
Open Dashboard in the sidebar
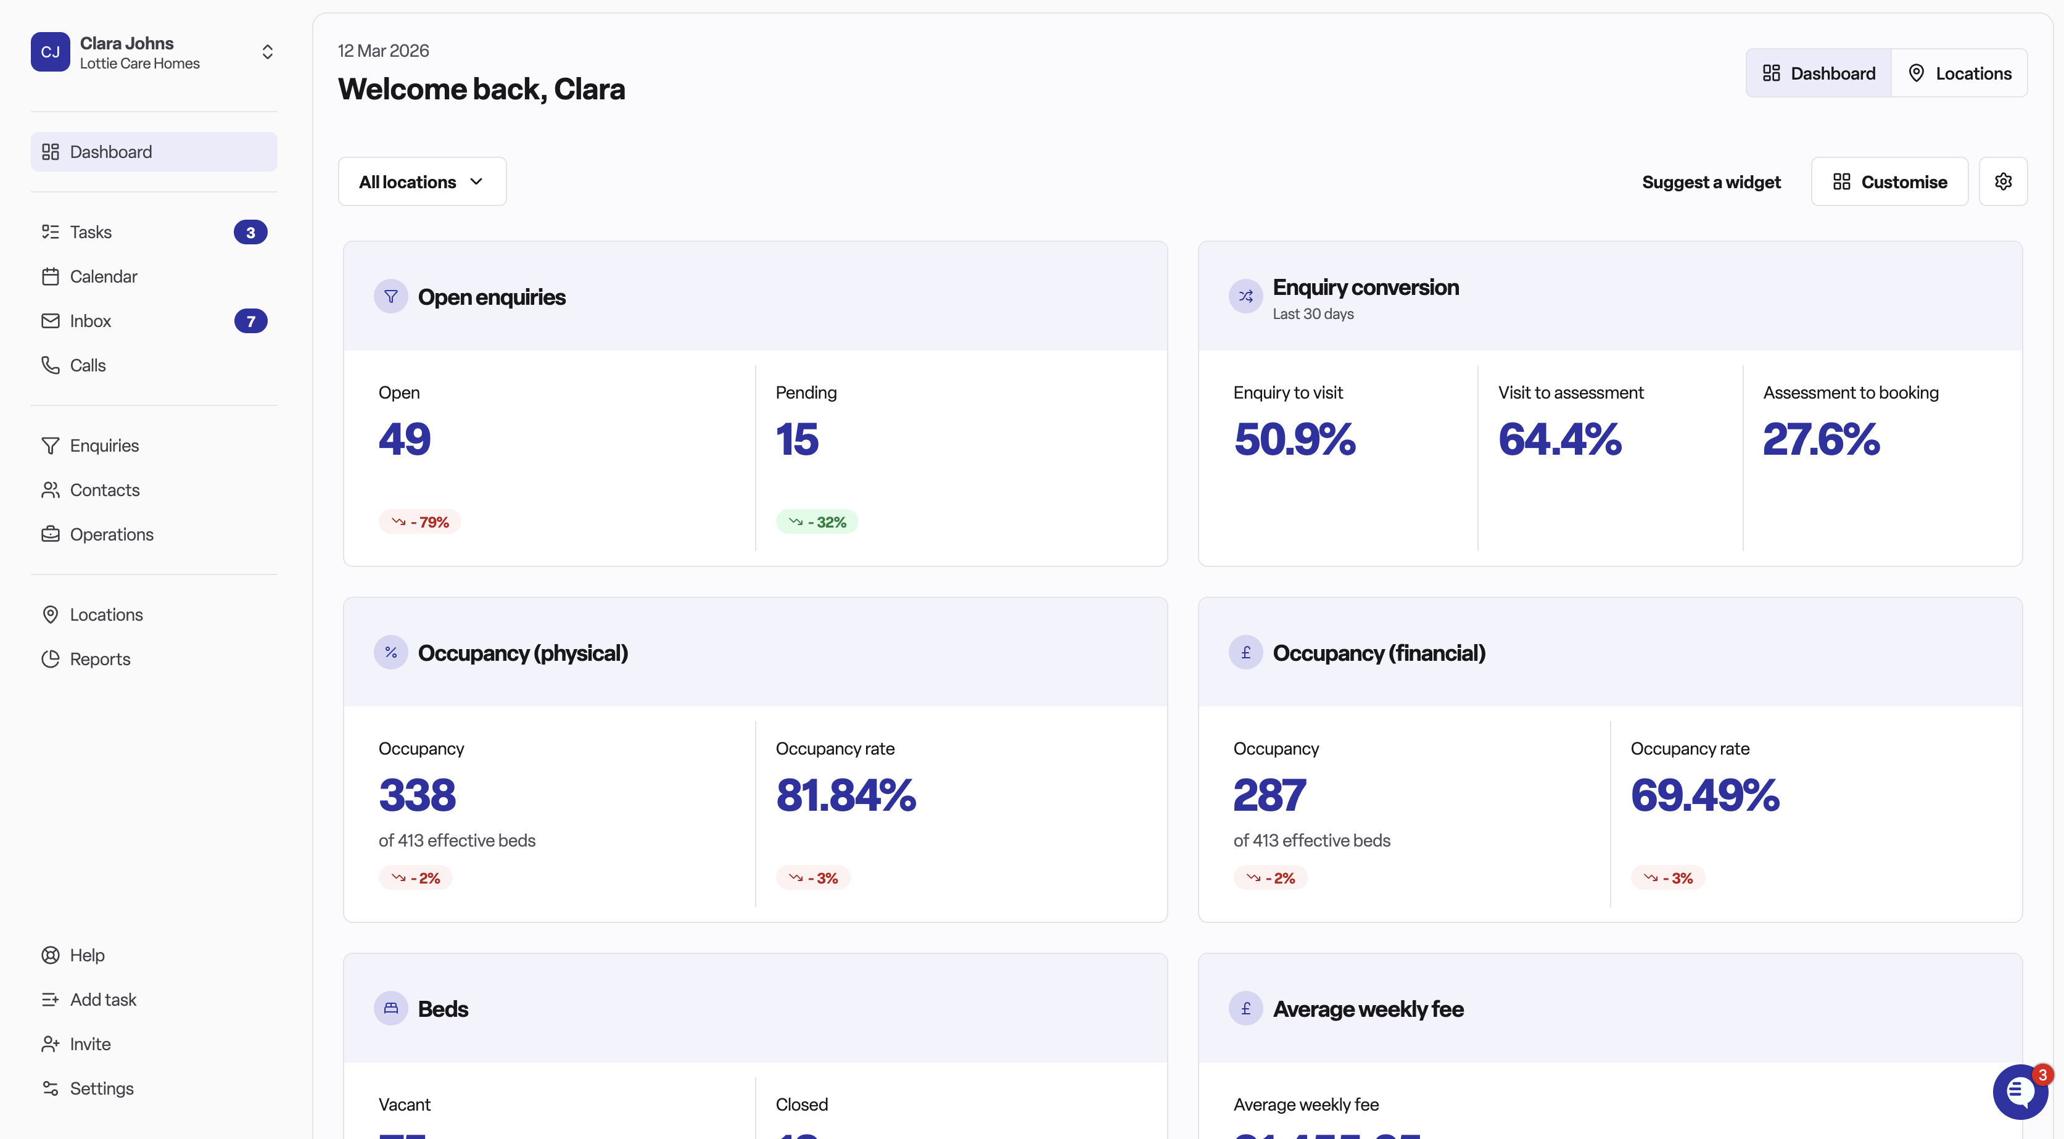click(154, 152)
